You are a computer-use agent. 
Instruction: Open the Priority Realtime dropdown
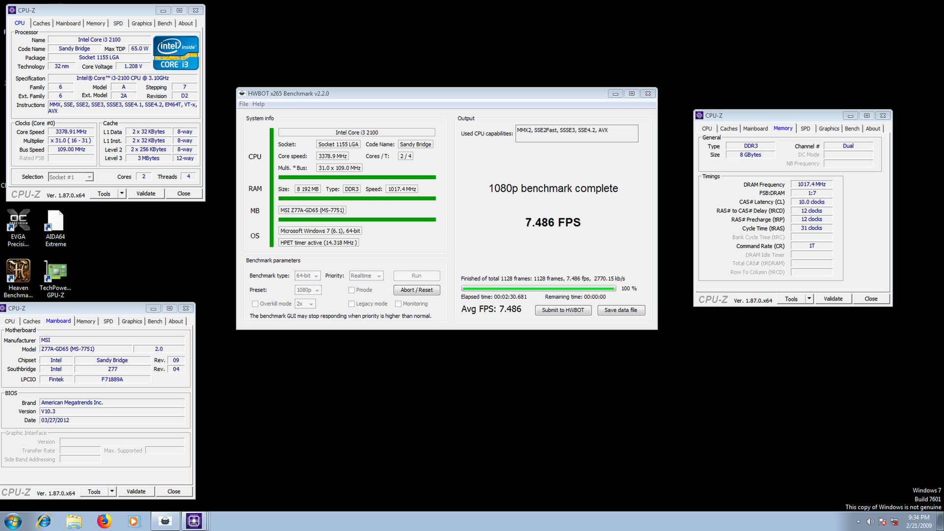(366, 276)
